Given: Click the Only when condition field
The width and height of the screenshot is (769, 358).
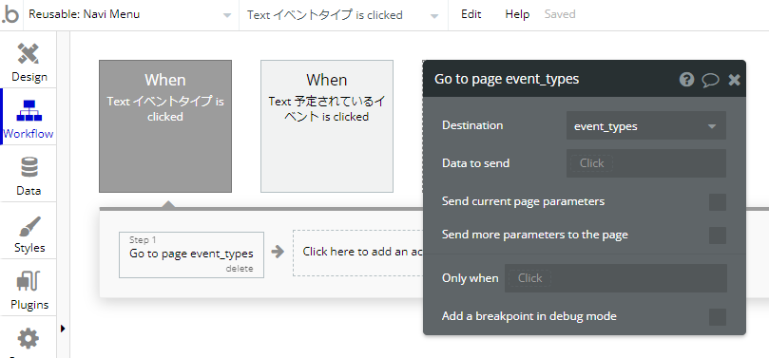Looking at the screenshot, I should pyautogui.click(x=616, y=278).
